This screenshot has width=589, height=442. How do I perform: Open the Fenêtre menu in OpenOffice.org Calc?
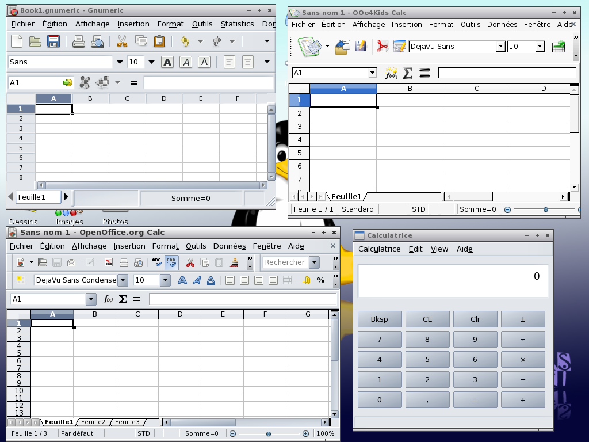[267, 246]
